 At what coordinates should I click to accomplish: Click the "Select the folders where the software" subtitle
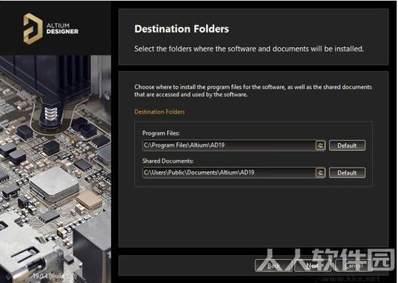click(x=249, y=49)
